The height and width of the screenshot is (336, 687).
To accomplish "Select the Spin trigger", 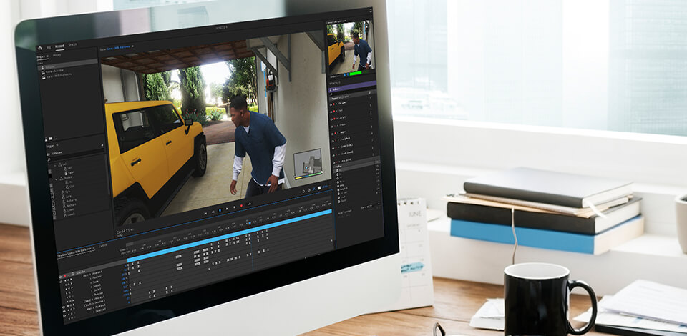I will click(x=67, y=192).
